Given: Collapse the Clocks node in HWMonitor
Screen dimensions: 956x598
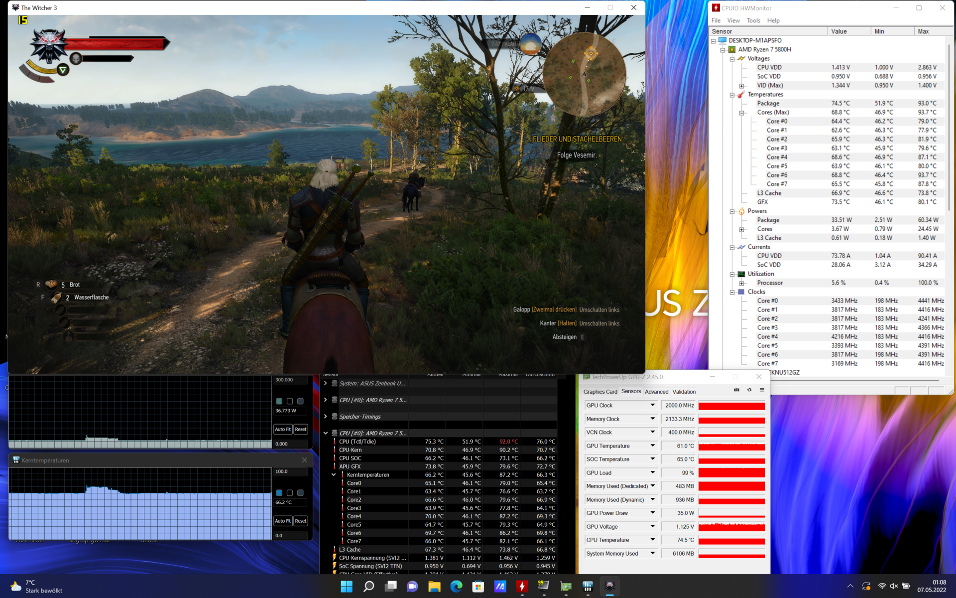Looking at the screenshot, I should coord(732,292).
